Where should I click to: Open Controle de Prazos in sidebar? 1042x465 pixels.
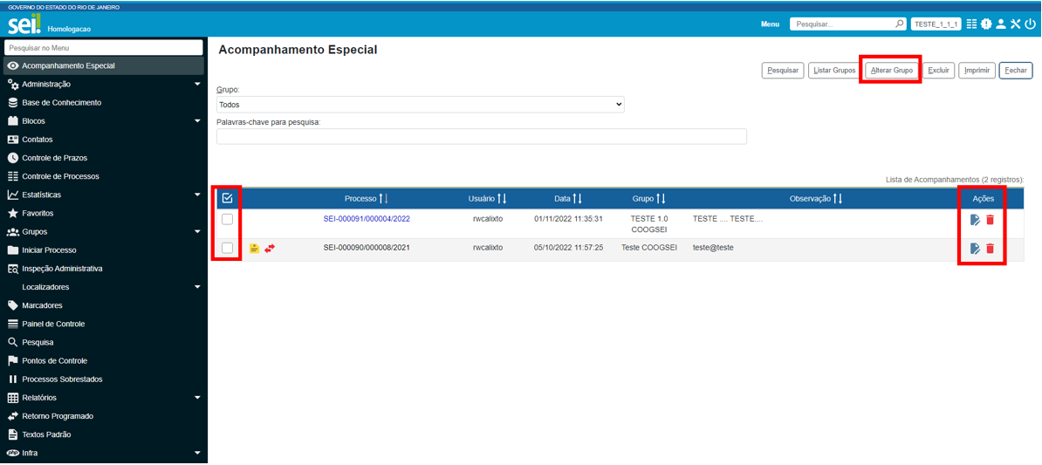coord(54,158)
